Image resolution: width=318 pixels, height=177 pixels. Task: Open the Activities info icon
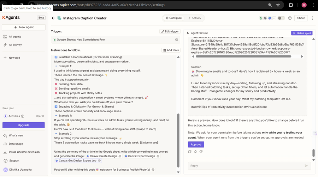(x=23, y=116)
